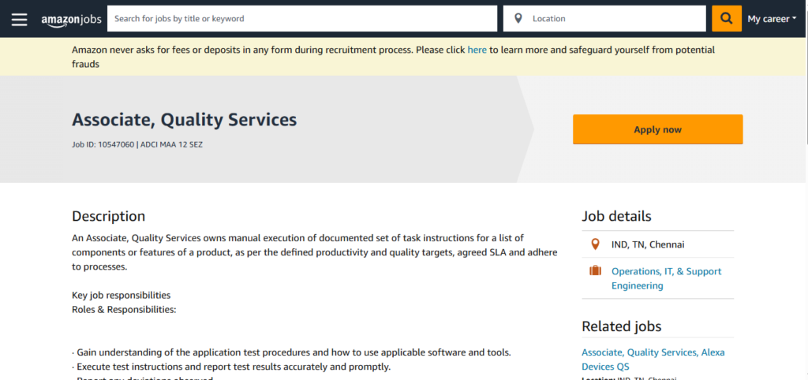Click the orange search magnifier button
Screen dimensions: 808x380
click(727, 19)
